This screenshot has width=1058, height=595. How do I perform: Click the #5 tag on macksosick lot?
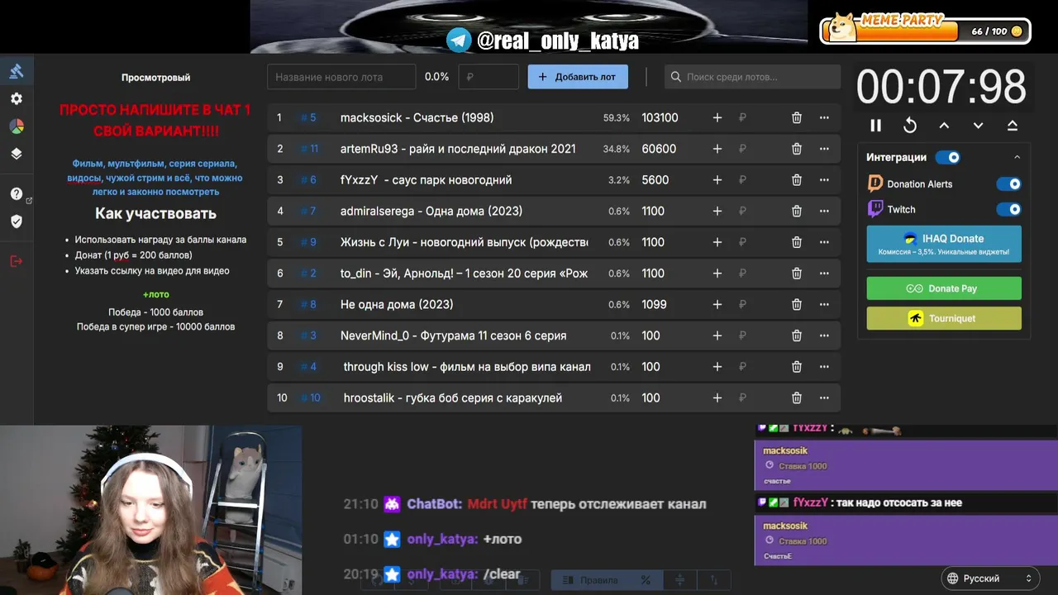308,118
